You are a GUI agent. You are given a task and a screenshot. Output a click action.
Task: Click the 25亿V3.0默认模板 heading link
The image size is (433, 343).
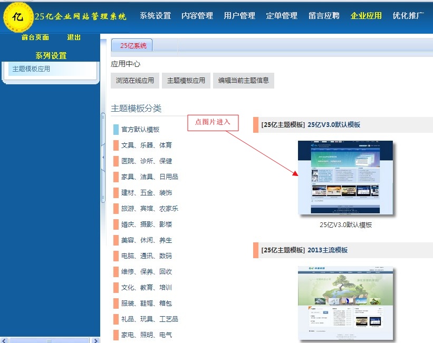click(x=334, y=125)
